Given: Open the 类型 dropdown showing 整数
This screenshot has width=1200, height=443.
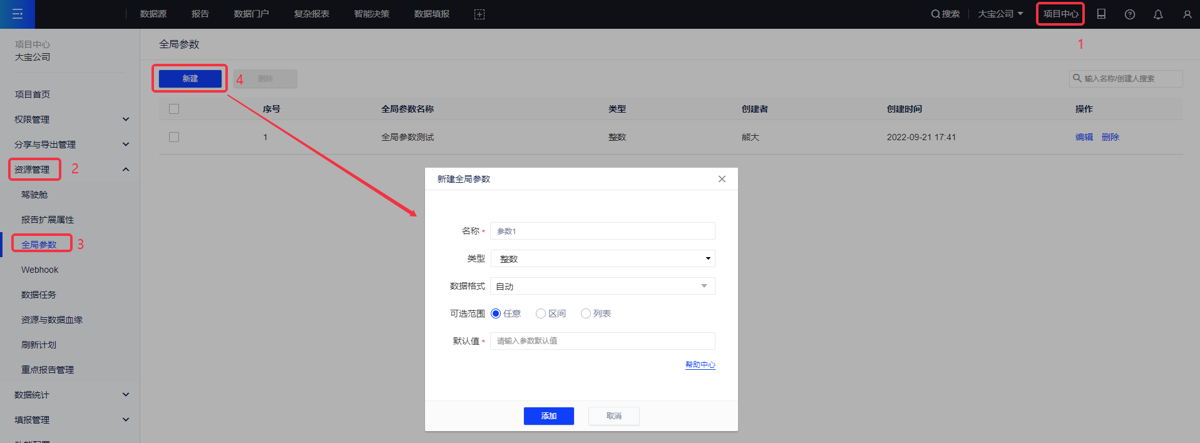Looking at the screenshot, I should pos(602,258).
